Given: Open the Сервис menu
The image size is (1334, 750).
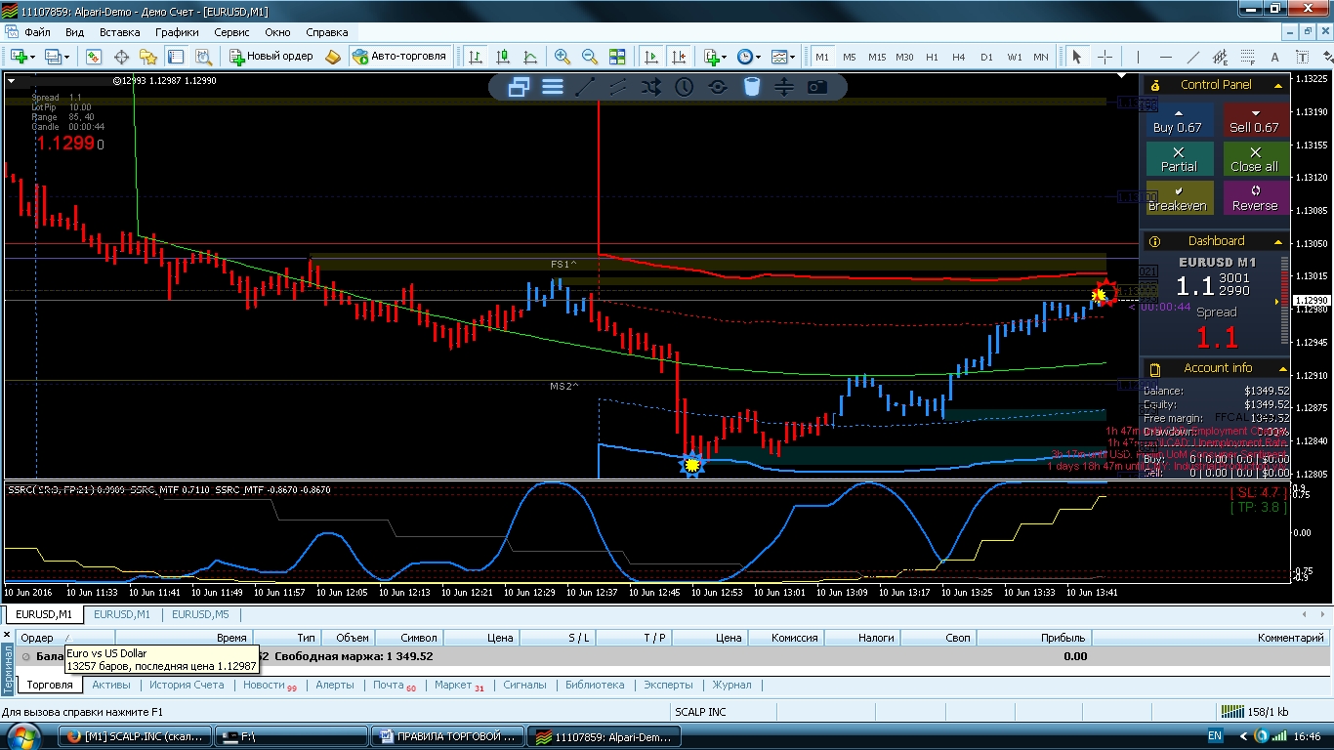Looking at the screenshot, I should (x=231, y=32).
